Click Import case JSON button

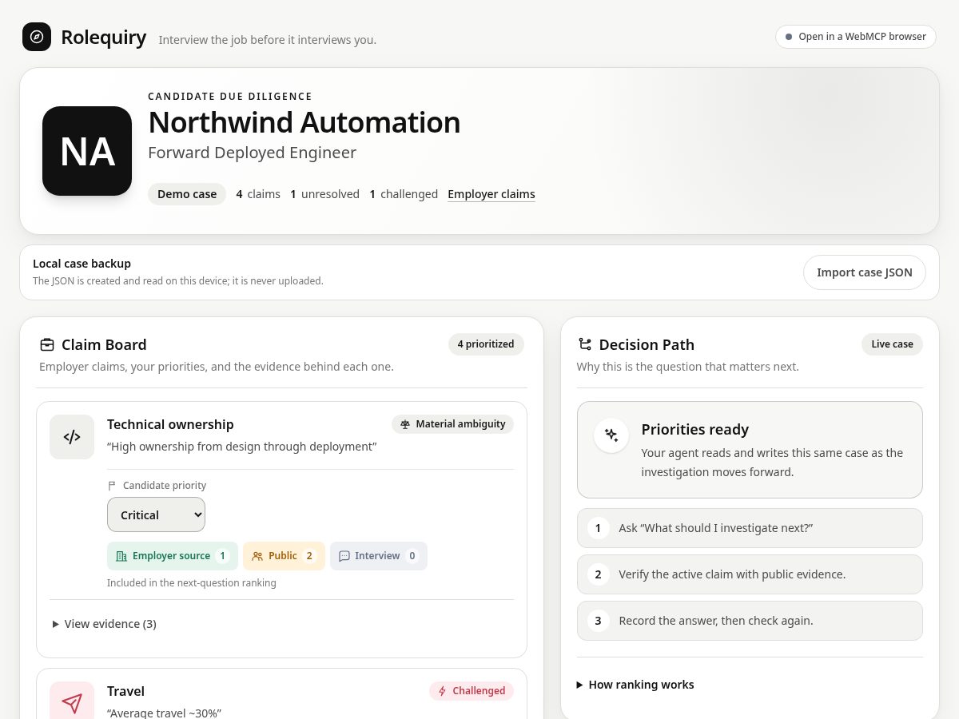[x=865, y=272]
